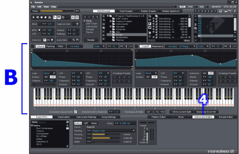Switch to the Master Spectrum tab
Image resolution: width=239 pixels, height=154 pixels.
[171, 11]
